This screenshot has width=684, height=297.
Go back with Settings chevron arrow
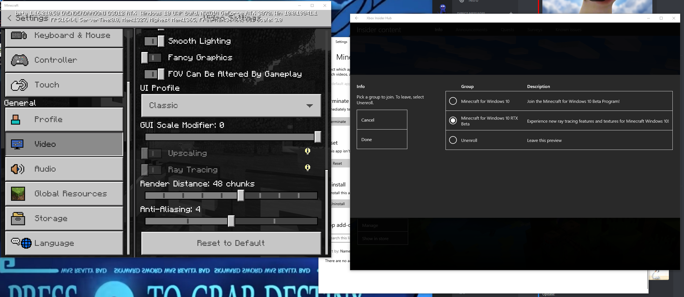coord(10,18)
